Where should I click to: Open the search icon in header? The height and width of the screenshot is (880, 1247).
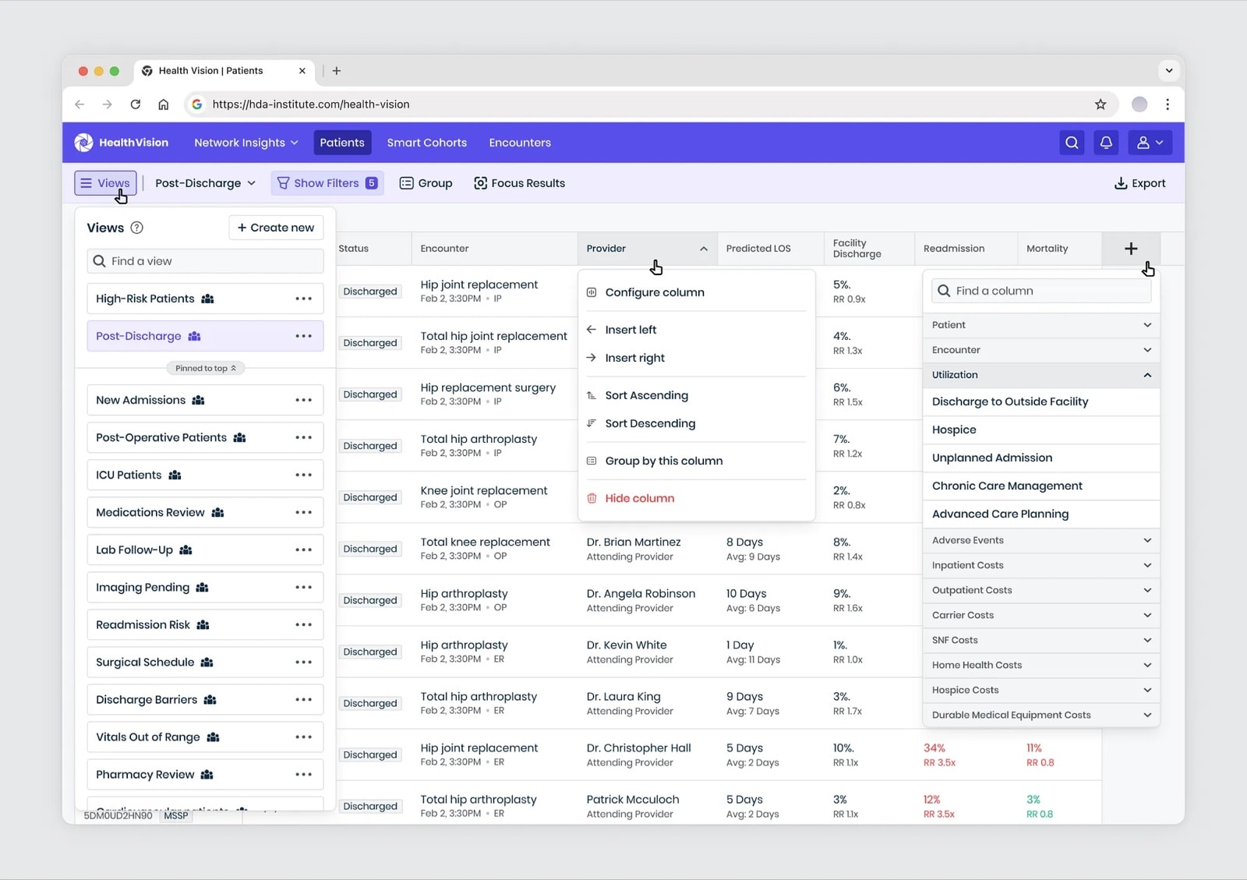(x=1072, y=143)
